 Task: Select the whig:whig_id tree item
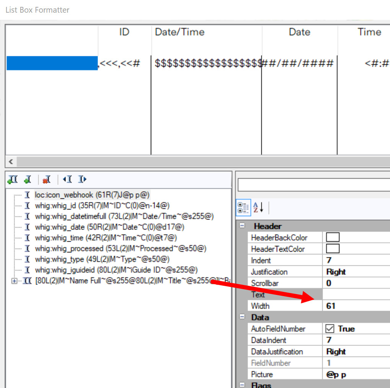coord(102,206)
